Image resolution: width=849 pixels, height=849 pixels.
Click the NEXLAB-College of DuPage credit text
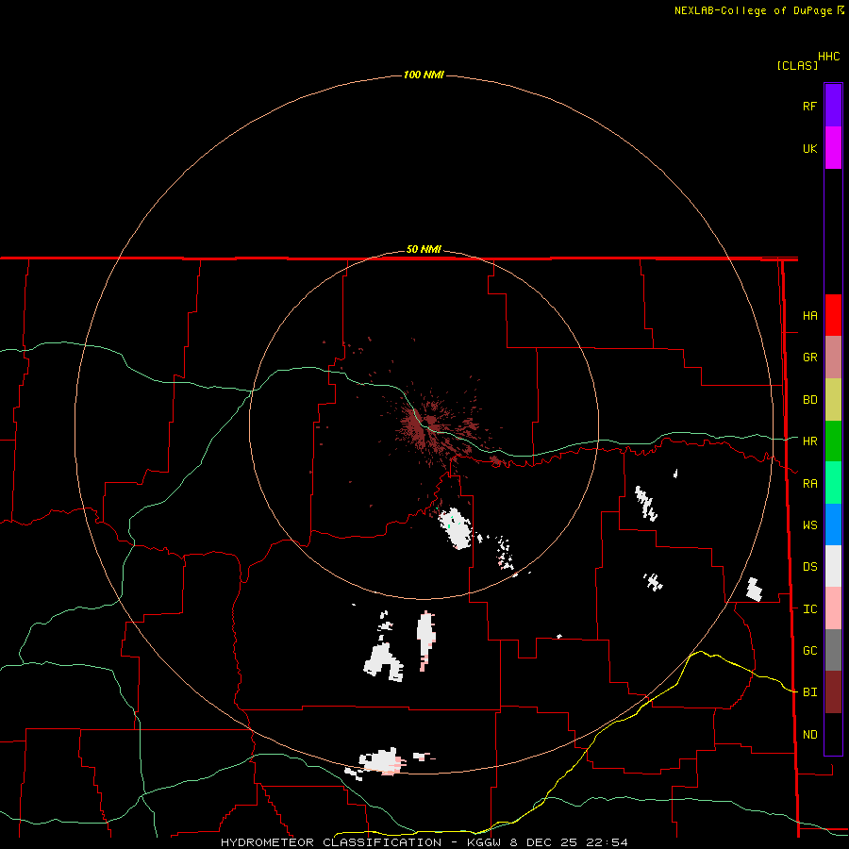(x=758, y=10)
